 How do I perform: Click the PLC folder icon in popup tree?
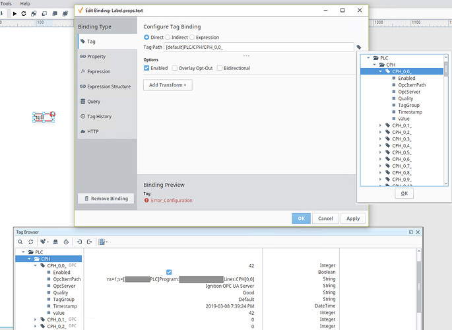[x=376, y=58]
